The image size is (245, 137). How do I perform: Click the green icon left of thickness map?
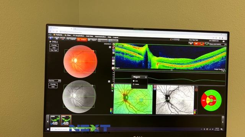(x=112, y=88)
